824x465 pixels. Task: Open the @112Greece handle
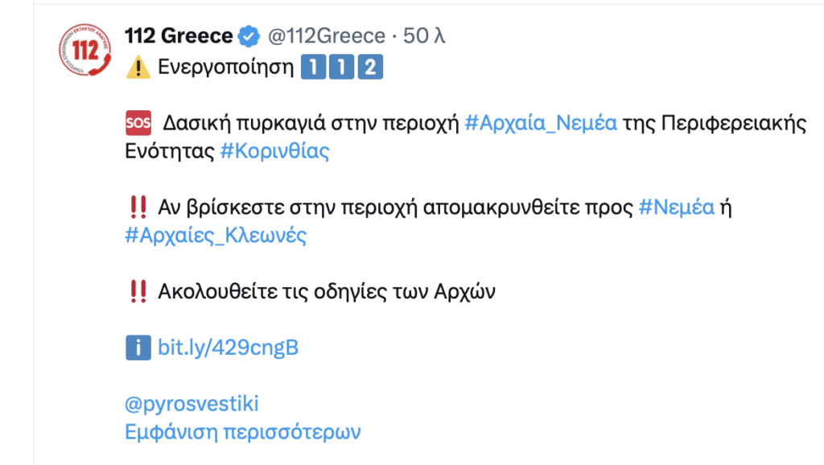coord(326,36)
